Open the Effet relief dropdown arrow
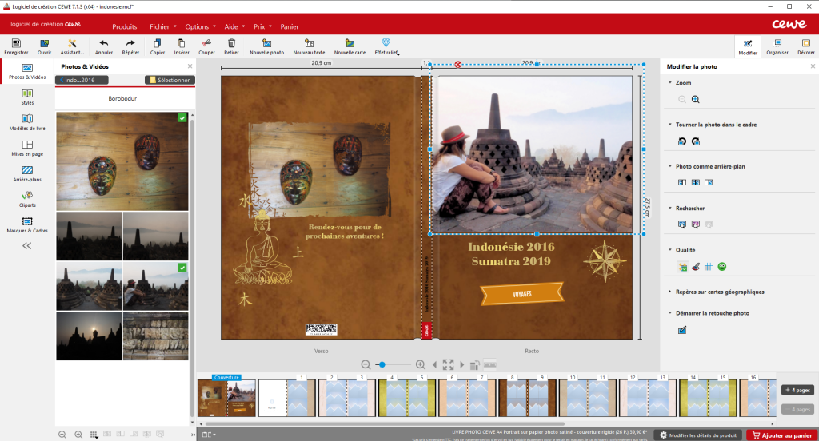Image resolution: width=819 pixels, height=441 pixels. pyautogui.click(x=398, y=54)
